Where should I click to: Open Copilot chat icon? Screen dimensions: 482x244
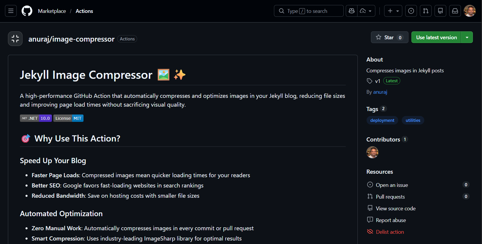pyautogui.click(x=352, y=11)
